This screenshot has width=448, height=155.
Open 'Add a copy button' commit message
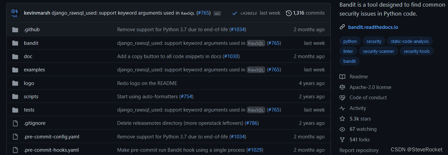coord(169,56)
